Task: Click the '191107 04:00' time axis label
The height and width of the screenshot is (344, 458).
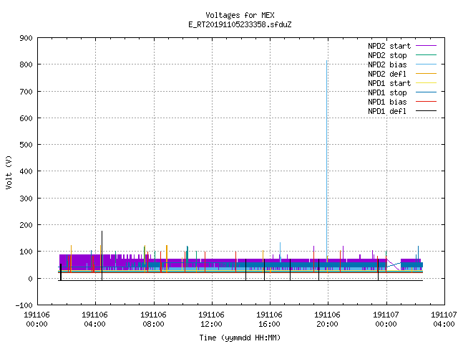Action: [444, 320]
